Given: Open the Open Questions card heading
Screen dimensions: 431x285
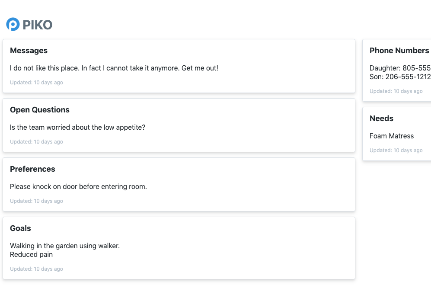Looking at the screenshot, I should [40, 110].
